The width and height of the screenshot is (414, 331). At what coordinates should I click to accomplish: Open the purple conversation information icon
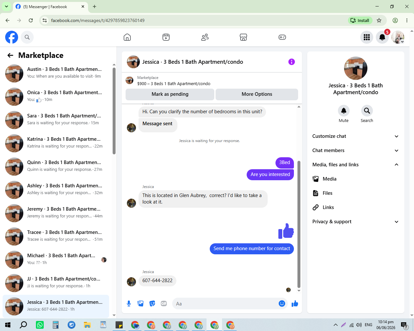pyautogui.click(x=292, y=62)
